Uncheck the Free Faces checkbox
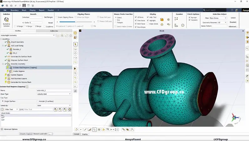249x141 pixels. (136, 20)
